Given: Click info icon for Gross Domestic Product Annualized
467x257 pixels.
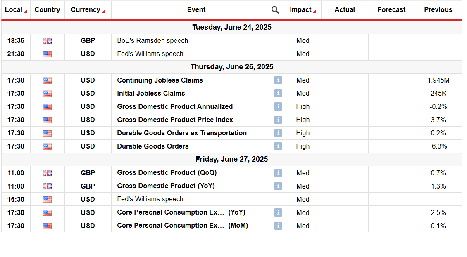Looking at the screenshot, I should [278, 107].
